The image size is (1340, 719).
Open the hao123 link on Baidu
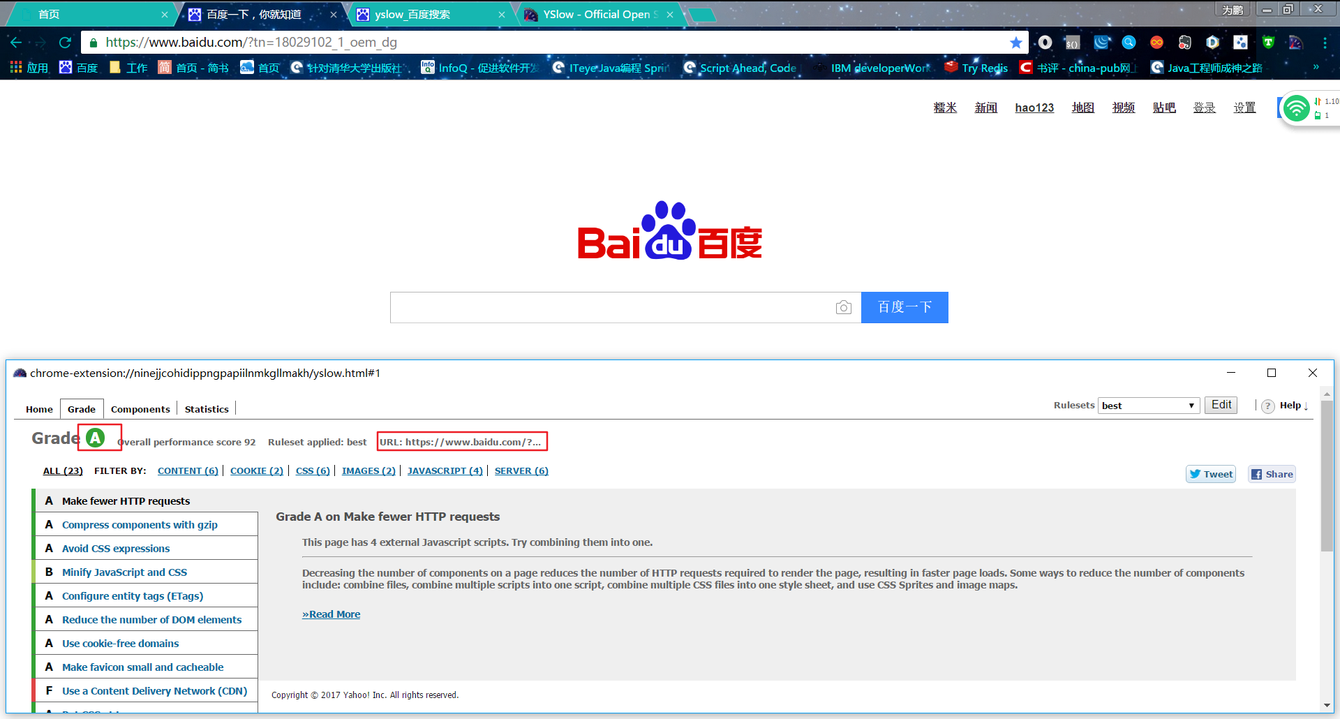[x=1034, y=108]
